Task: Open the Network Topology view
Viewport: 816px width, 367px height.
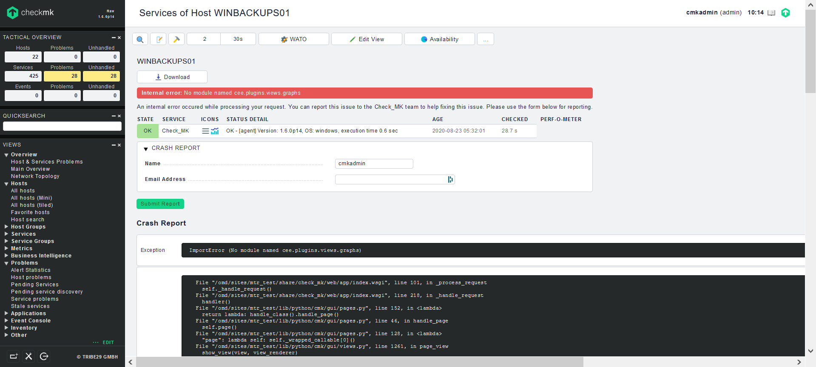Action: coord(35,176)
